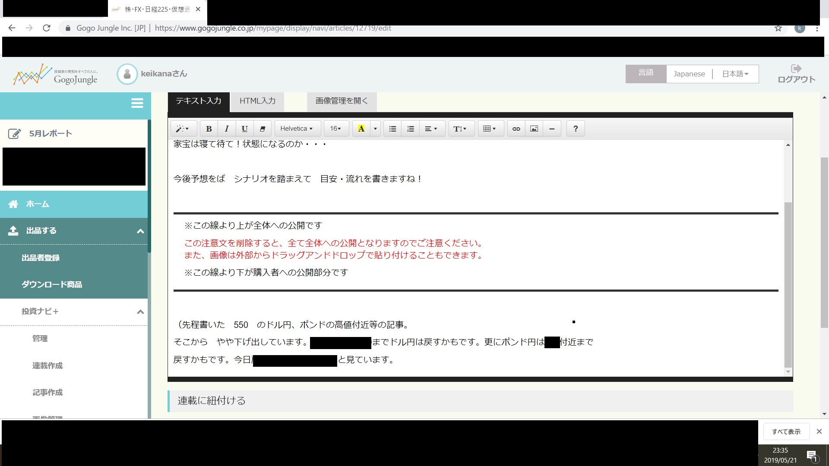The width and height of the screenshot is (829, 466).
Task: Open ホーム in the sidebar
Action: click(38, 204)
